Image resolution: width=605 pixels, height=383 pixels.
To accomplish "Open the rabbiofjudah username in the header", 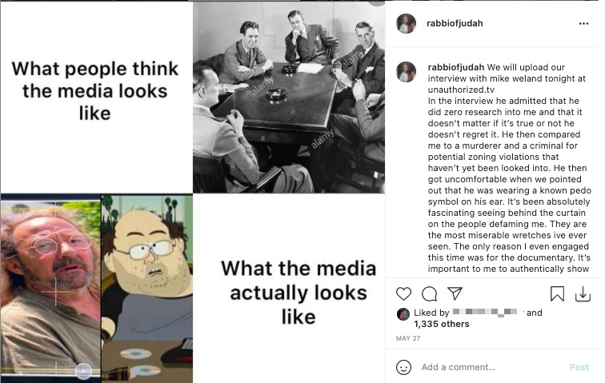I will [x=455, y=23].
